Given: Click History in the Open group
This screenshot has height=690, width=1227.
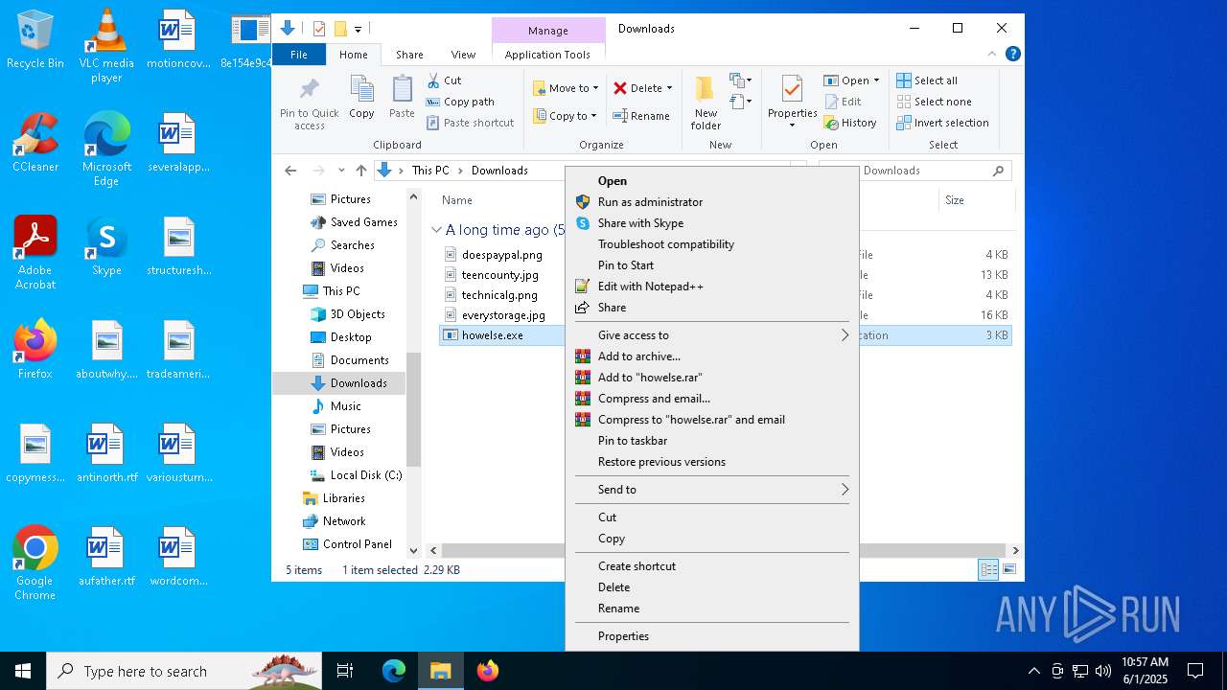Looking at the screenshot, I should pyautogui.click(x=850, y=123).
